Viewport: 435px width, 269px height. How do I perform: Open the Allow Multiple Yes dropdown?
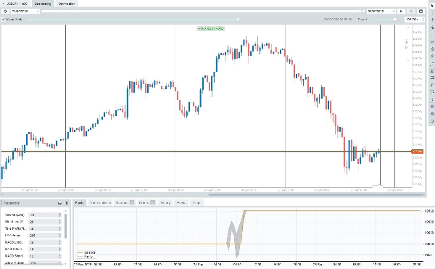[x=45, y=262]
